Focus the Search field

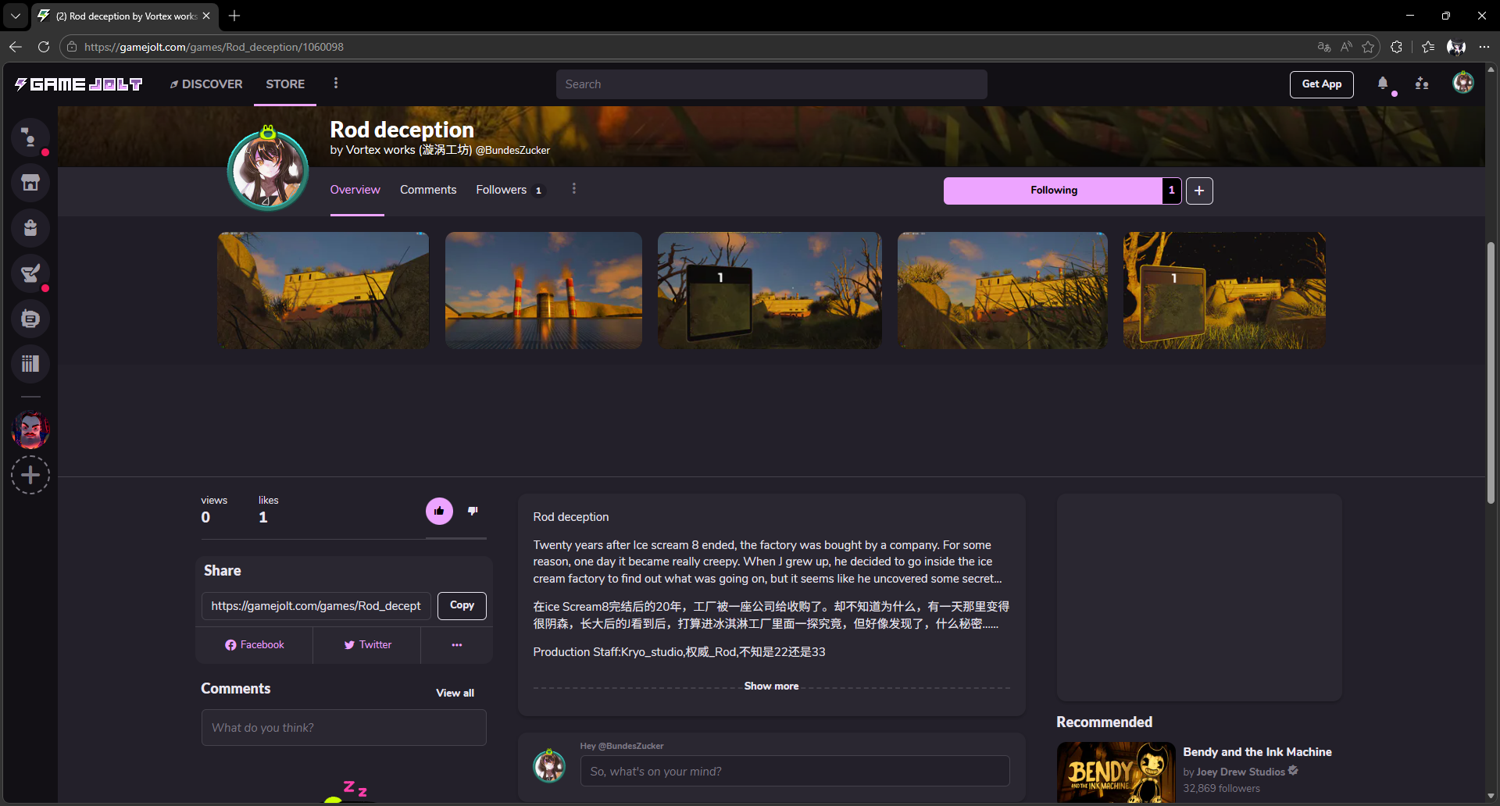pos(771,84)
